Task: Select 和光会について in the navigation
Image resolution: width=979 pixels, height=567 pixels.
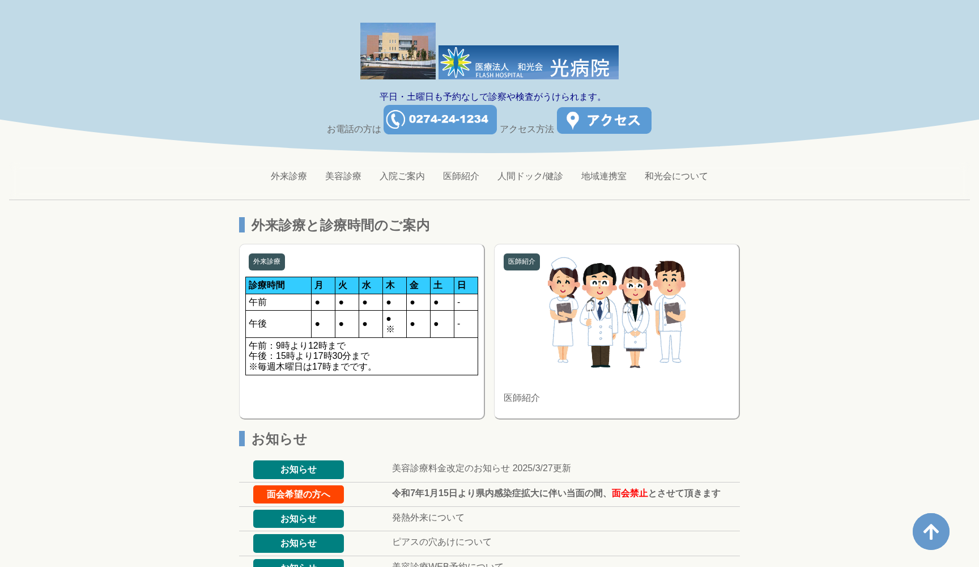Action: pyautogui.click(x=675, y=176)
